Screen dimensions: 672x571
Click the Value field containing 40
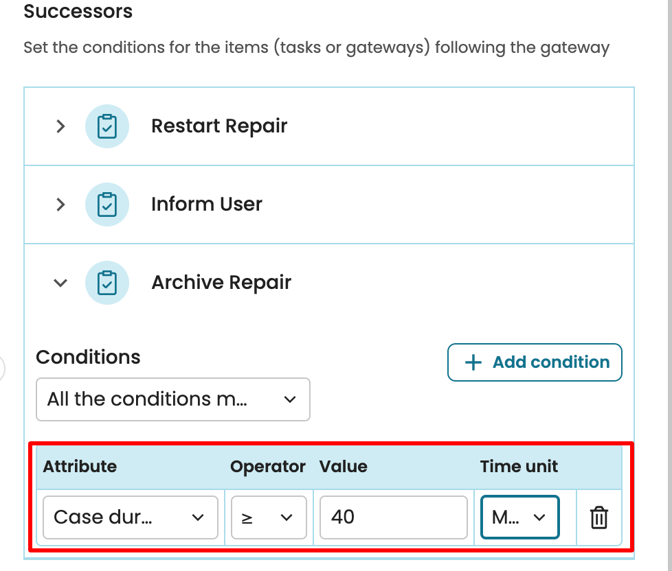coord(393,517)
